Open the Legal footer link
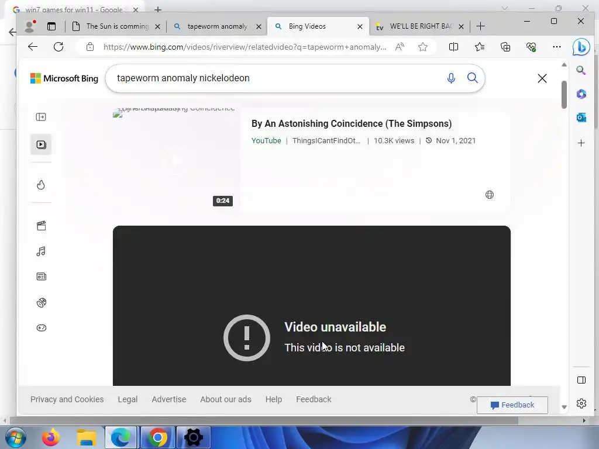Viewport: 599px width, 449px height. tap(128, 399)
